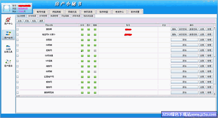Toggle 刷新 icon for VIP赶集 row
The width and height of the screenshot is (218, 118).
click(x=95, y=61)
